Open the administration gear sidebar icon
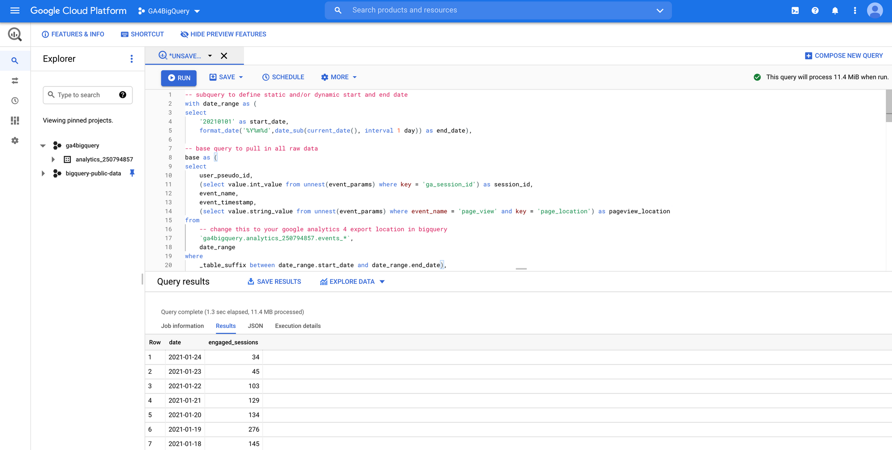The image size is (892, 450). [15, 140]
